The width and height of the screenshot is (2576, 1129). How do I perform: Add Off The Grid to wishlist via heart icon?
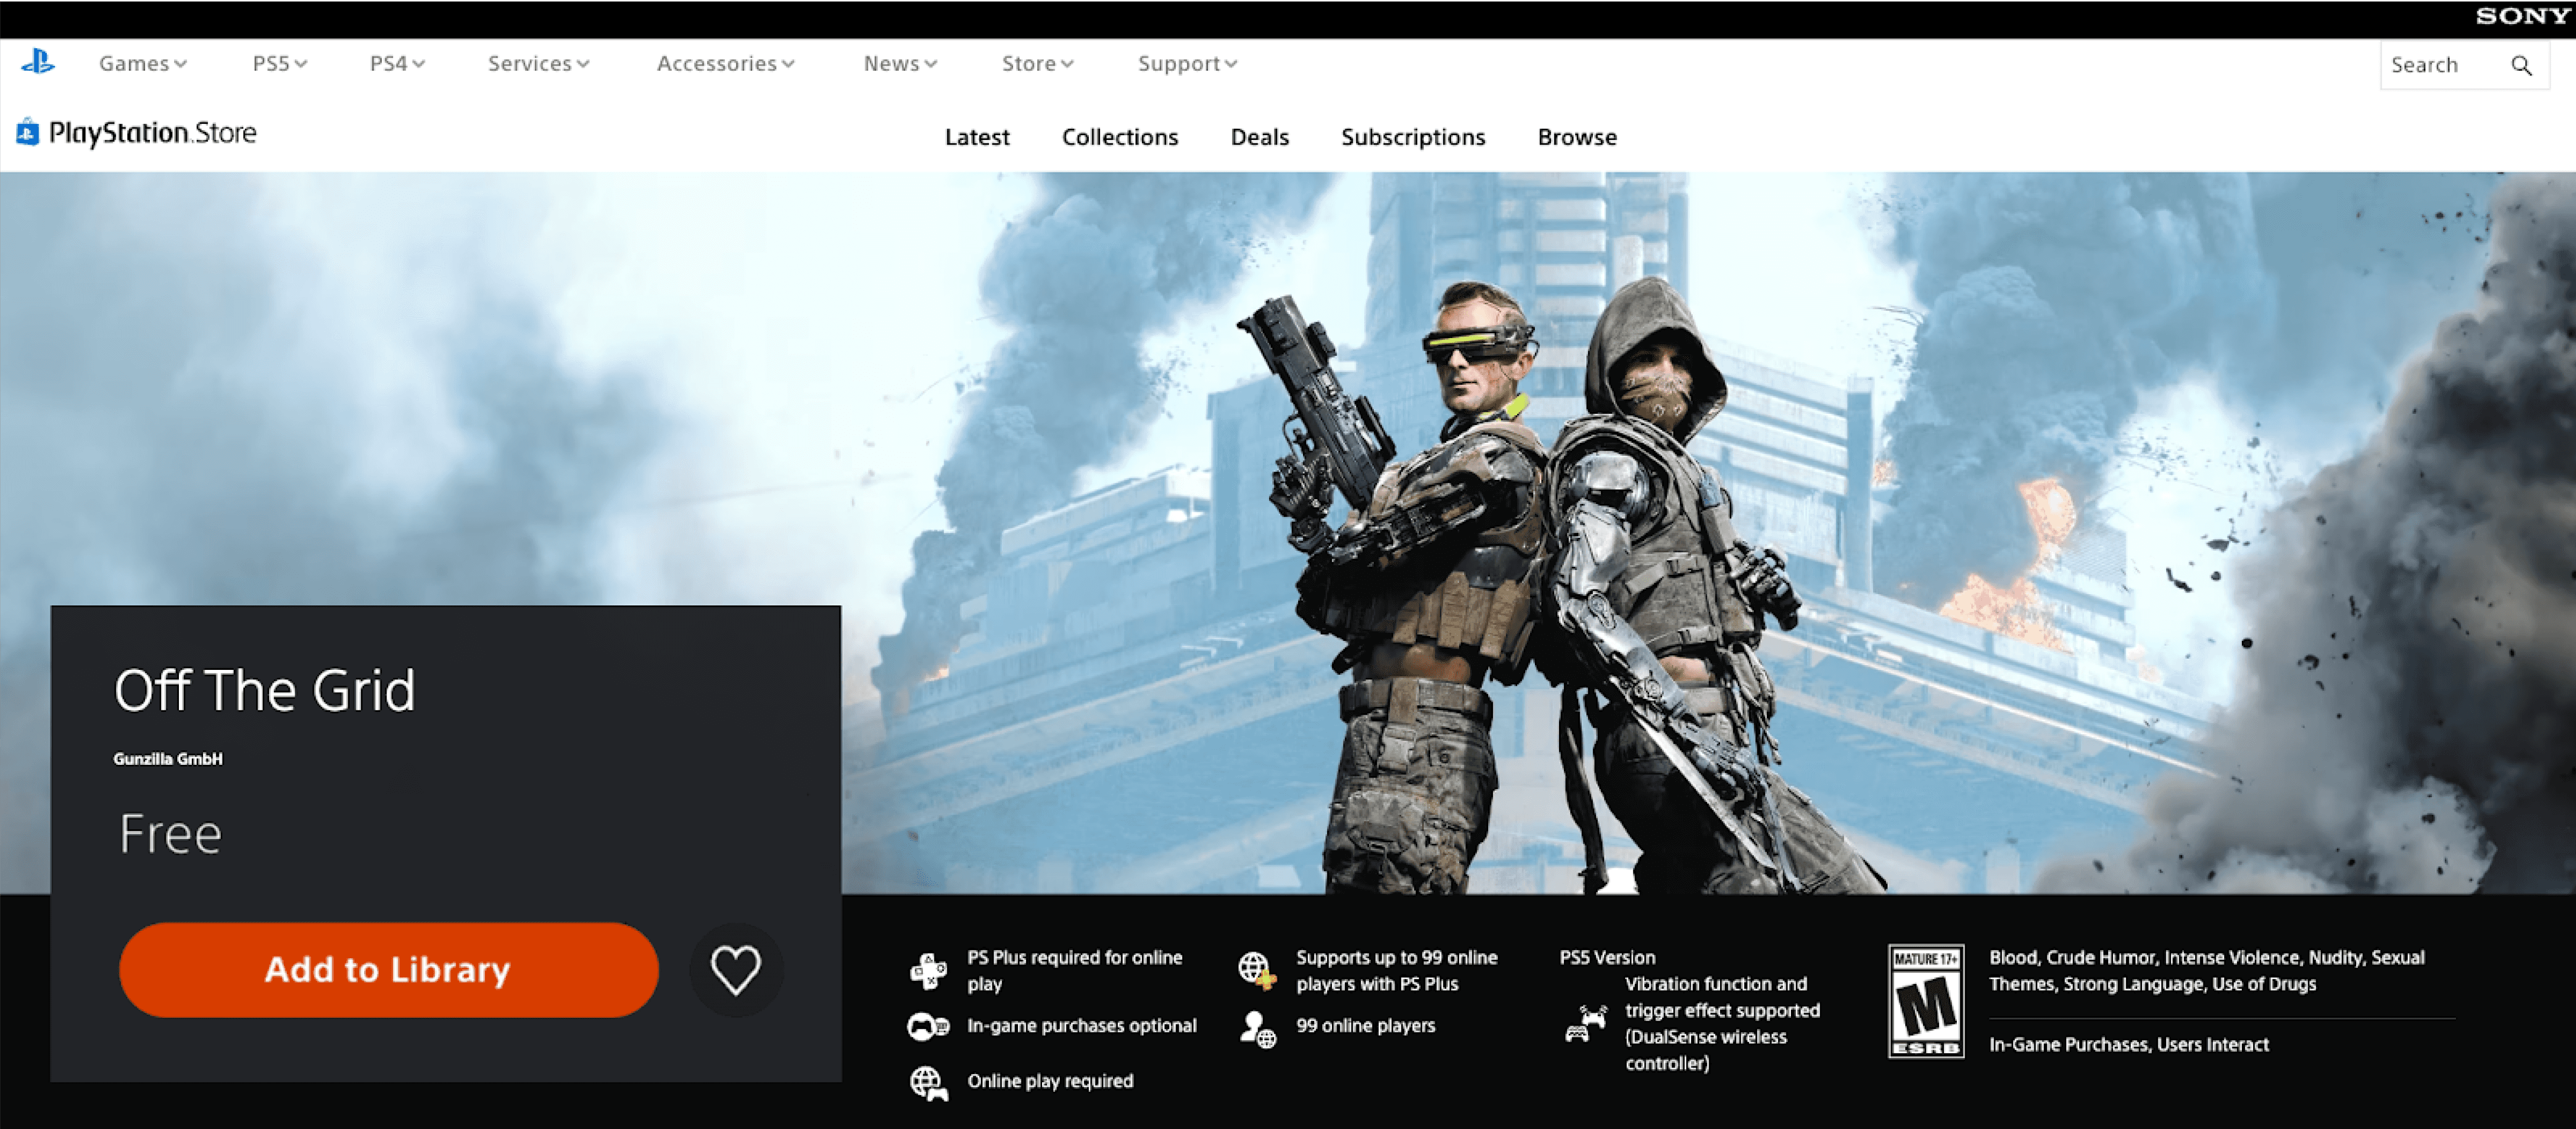pyautogui.click(x=736, y=969)
